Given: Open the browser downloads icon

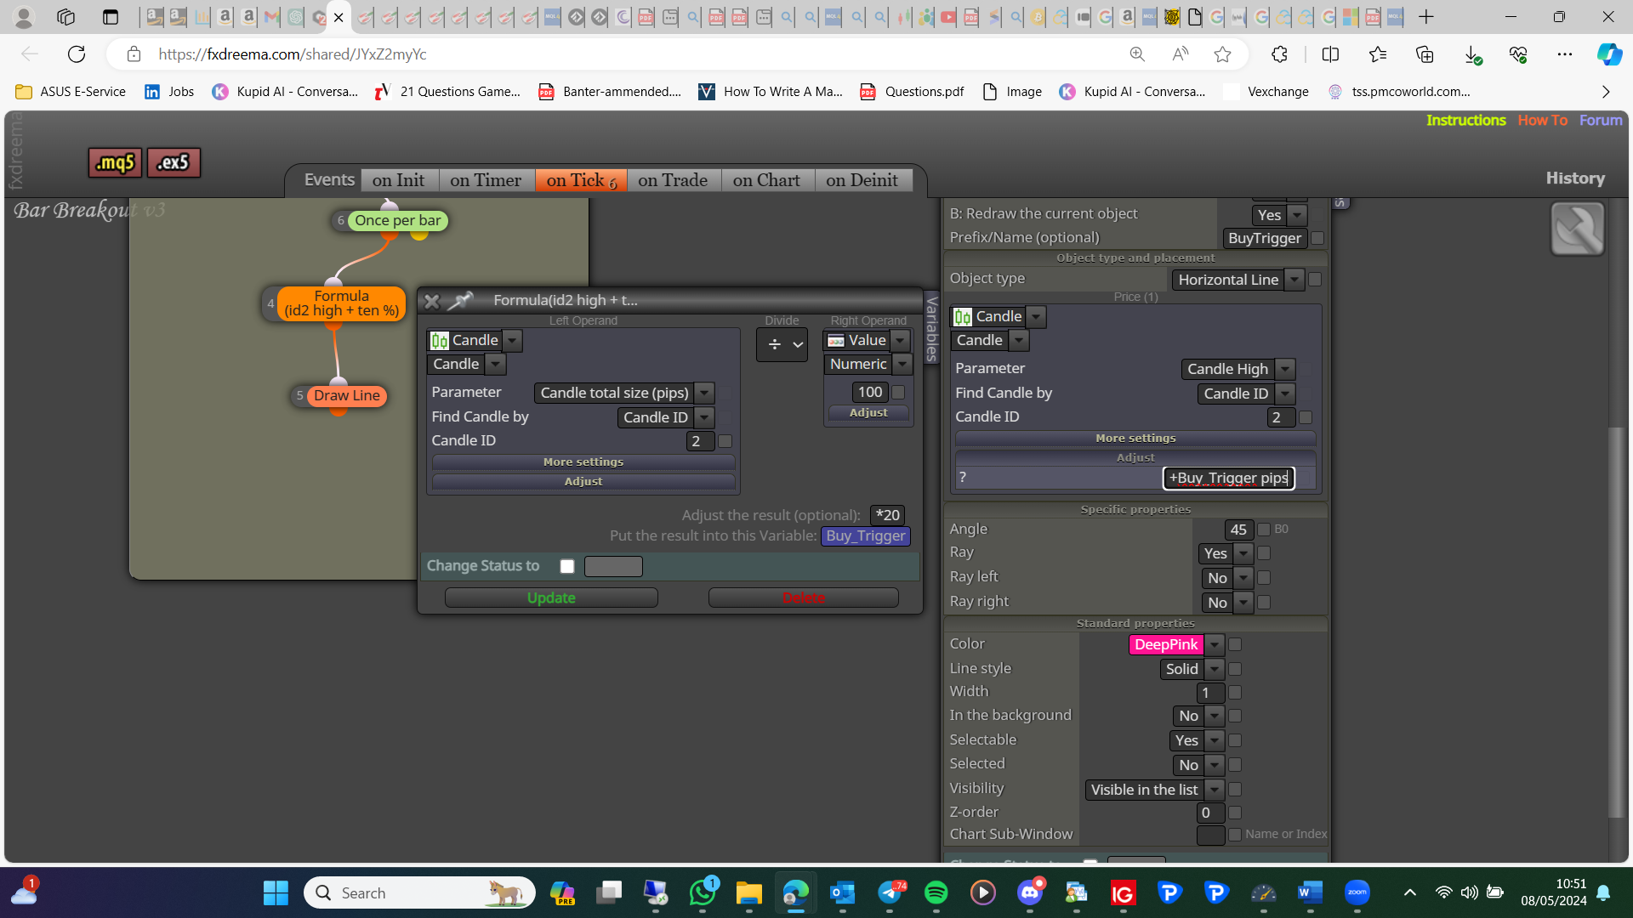Looking at the screenshot, I should pyautogui.click(x=1472, y=54).
